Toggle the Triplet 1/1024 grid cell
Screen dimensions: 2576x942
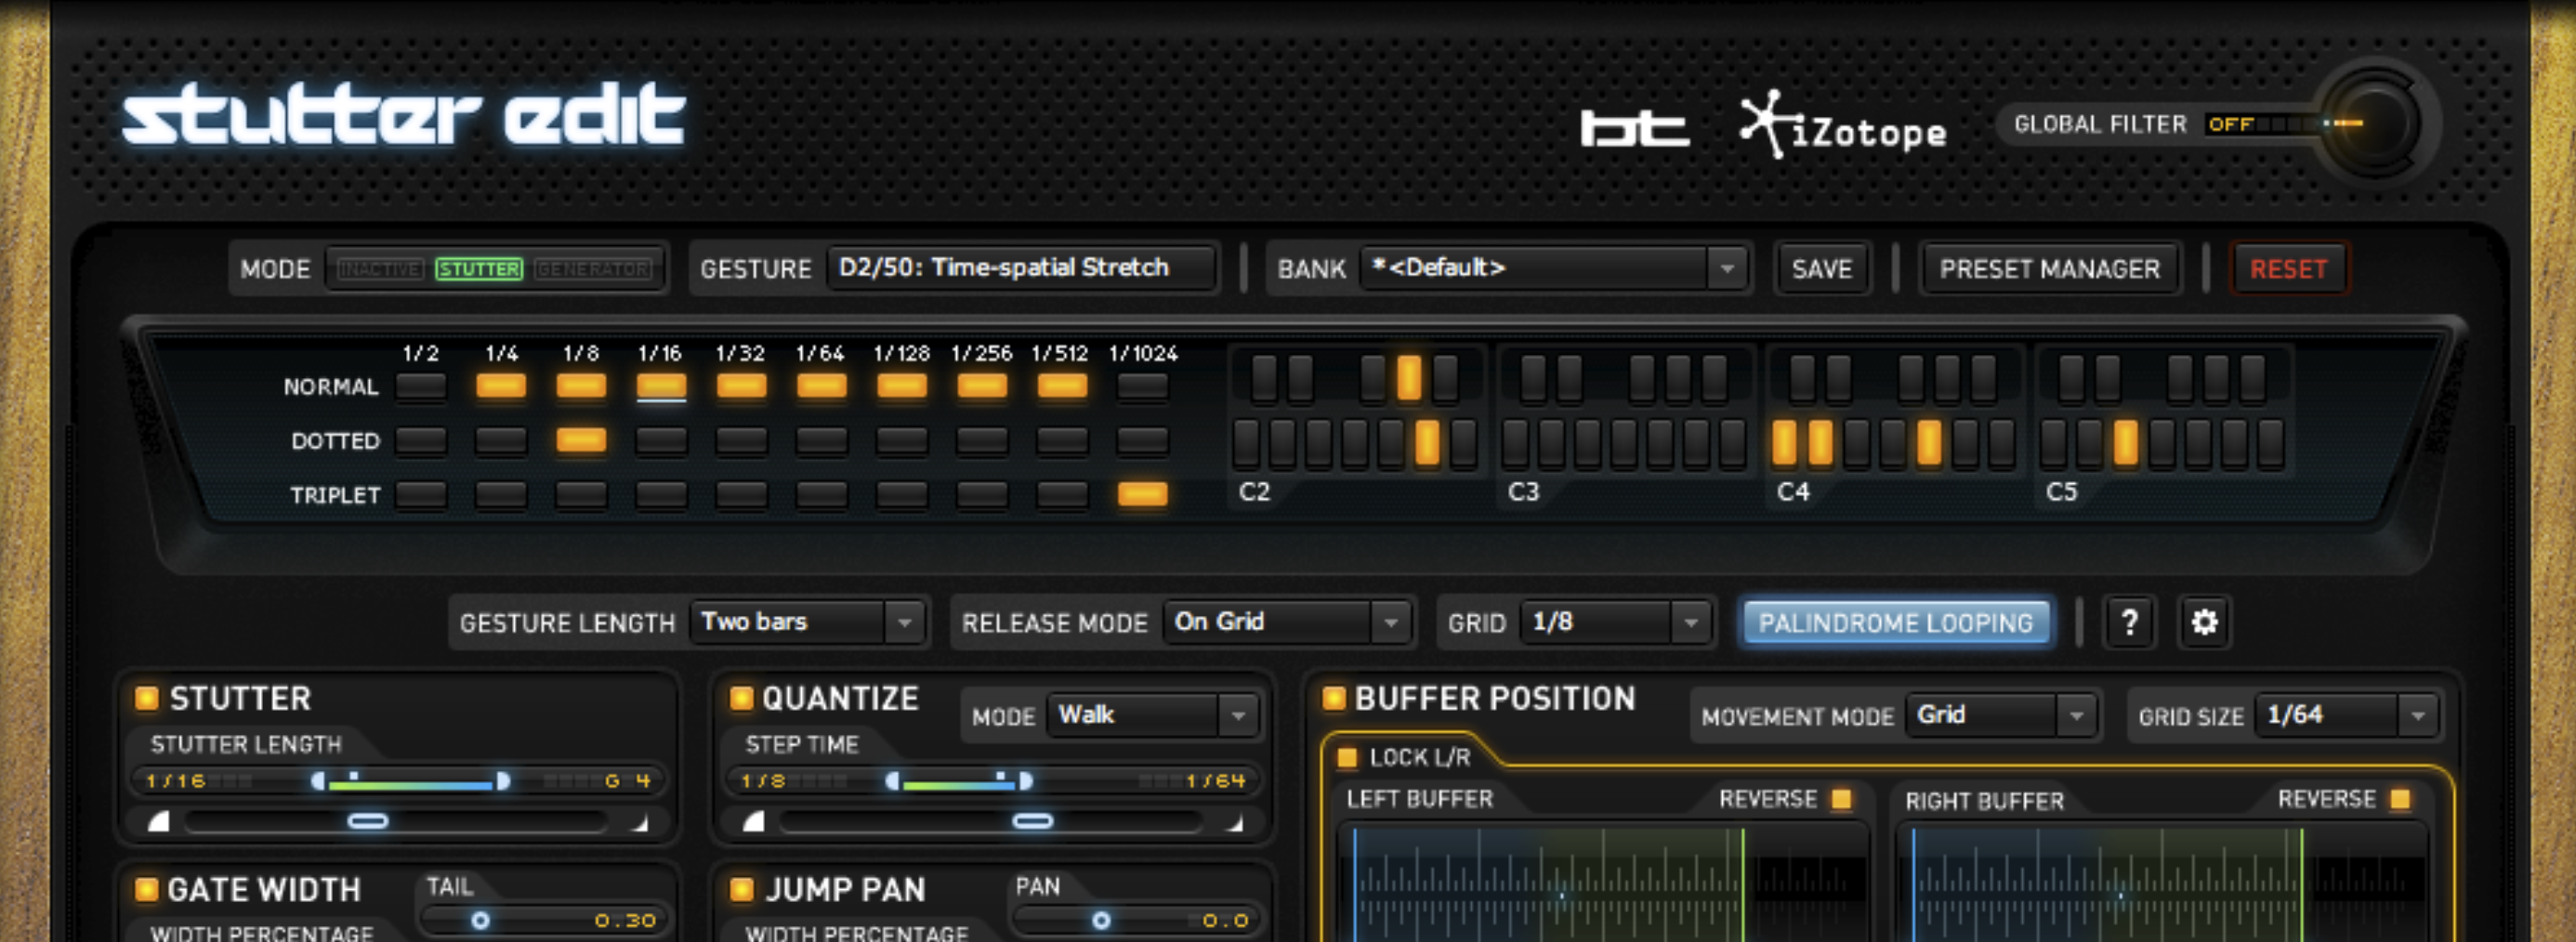(x=1142, y=494)
